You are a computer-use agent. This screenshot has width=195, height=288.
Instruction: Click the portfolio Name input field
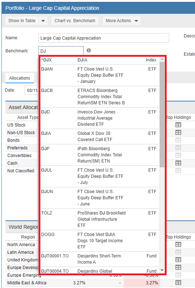(x=104, y=38)
